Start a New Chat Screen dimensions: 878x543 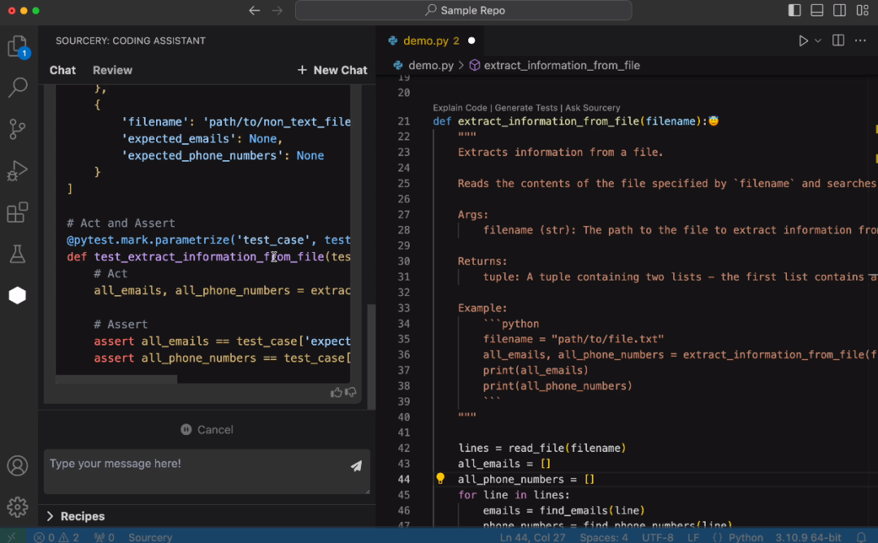(x=332, y=70)
